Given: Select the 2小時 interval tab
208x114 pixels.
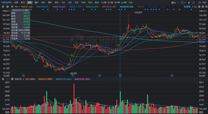Looking at the screenshot, I should [110, 3].
